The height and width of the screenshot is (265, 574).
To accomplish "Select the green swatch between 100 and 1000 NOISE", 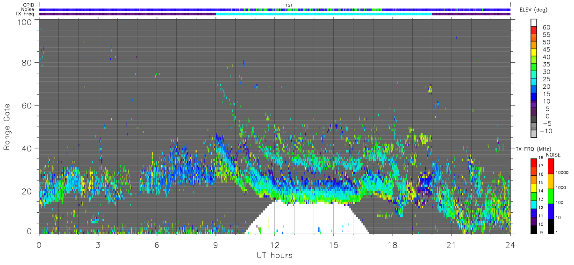I will pos(551,196).
